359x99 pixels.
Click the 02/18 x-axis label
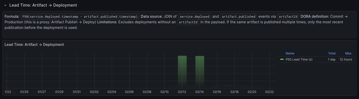(235, 92)
